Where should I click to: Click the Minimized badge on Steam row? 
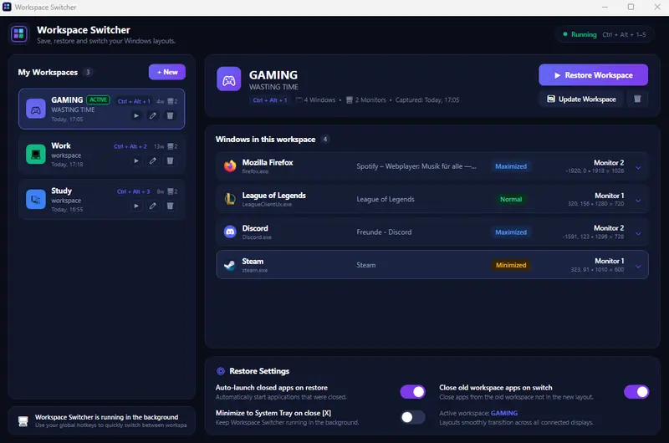point(511,265)
